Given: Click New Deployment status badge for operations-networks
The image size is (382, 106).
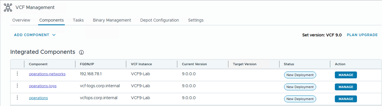Looking at the screenshot, I should point(300,75).
